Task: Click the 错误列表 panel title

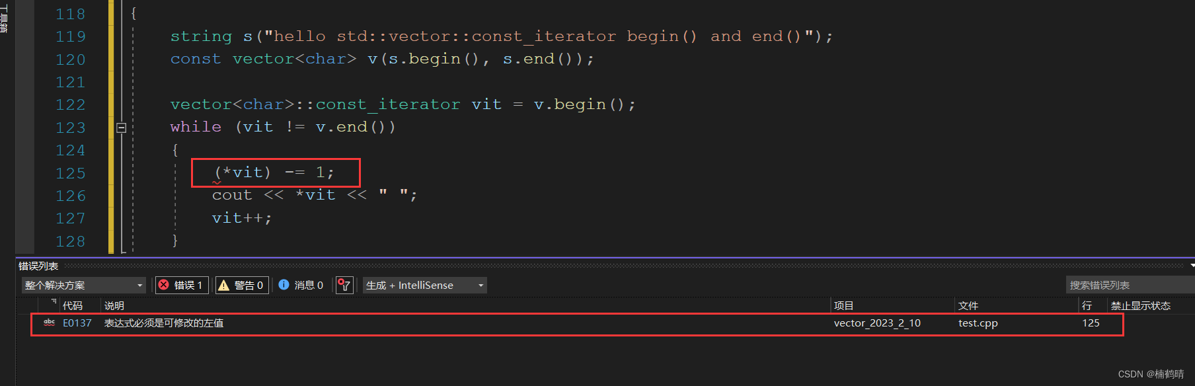Action: [x=38, y=266]
